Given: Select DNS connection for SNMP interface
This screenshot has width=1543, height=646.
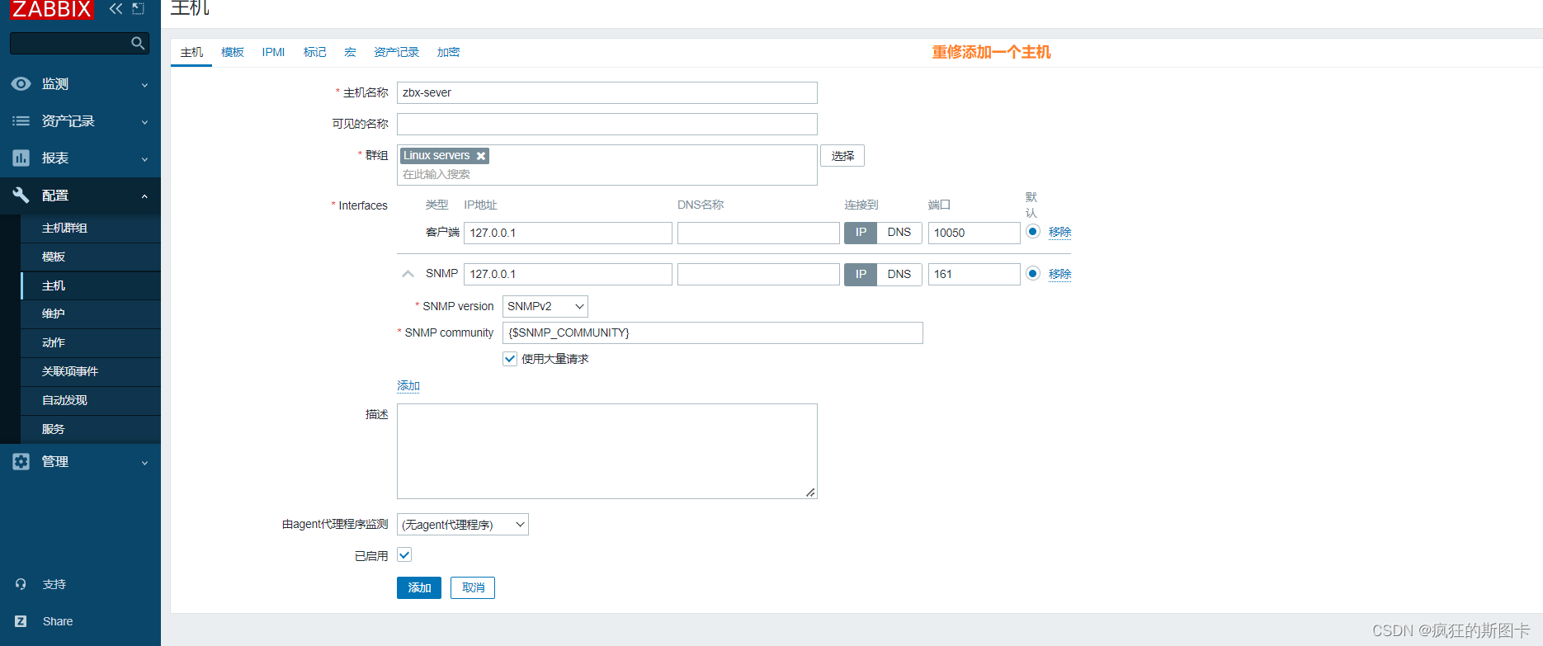Looking at the screenshot, I should click(x=899, y=274).
